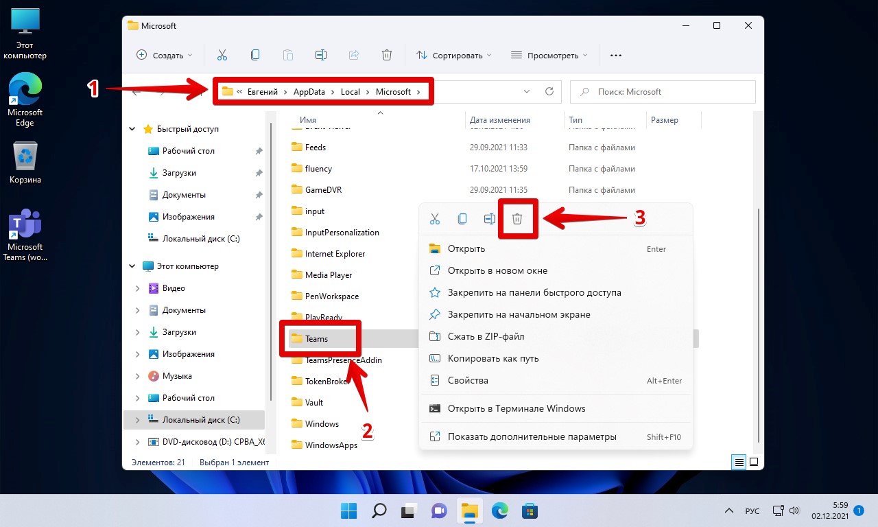Switch to large thumbnails view icon

click(x=754, y=462)
